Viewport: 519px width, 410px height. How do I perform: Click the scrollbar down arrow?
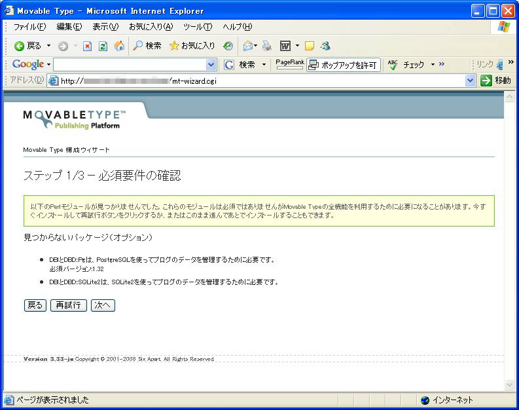pyautogui.click(x=509, y=385)
